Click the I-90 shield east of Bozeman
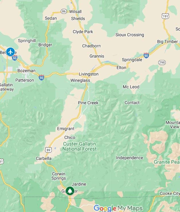 click(x=41, y=78)
